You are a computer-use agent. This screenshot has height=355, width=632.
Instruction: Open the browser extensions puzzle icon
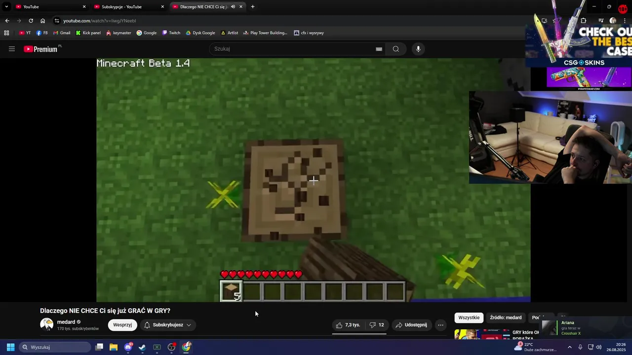[x=583, y=21]
